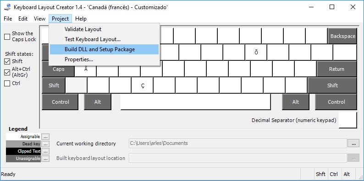This screenshot has width=364, height=181.
Task: Toggle the Alt+Ctrl (AltGr) checkbox
Action: [7, 73]
